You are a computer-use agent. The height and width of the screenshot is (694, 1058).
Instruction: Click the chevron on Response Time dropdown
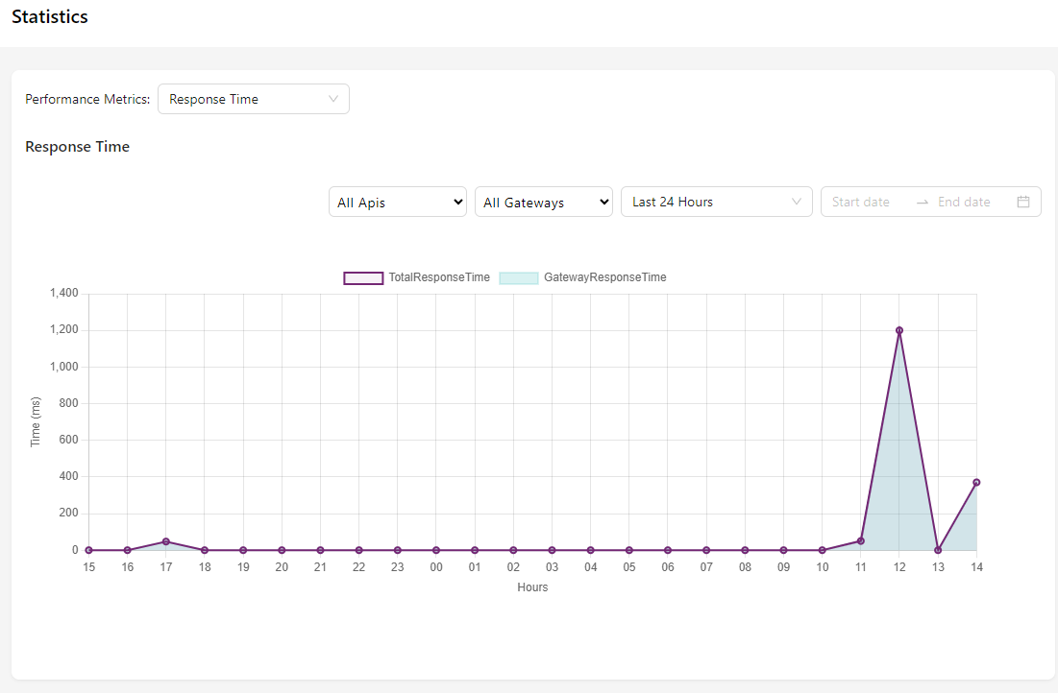pyautogui.click(x=333, y=99)
